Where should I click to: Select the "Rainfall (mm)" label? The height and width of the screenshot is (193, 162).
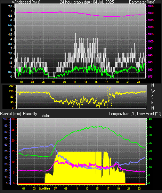tap(10, 114)
